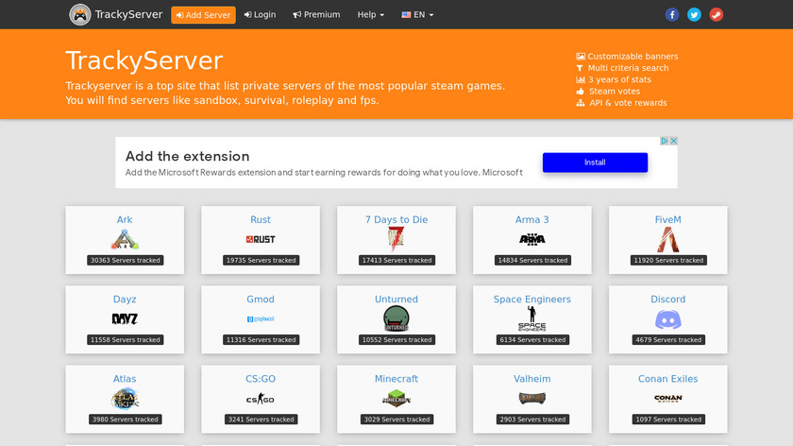Click the 30363 Servers tracked badge

pyautogui.click(x=125, y=260)
